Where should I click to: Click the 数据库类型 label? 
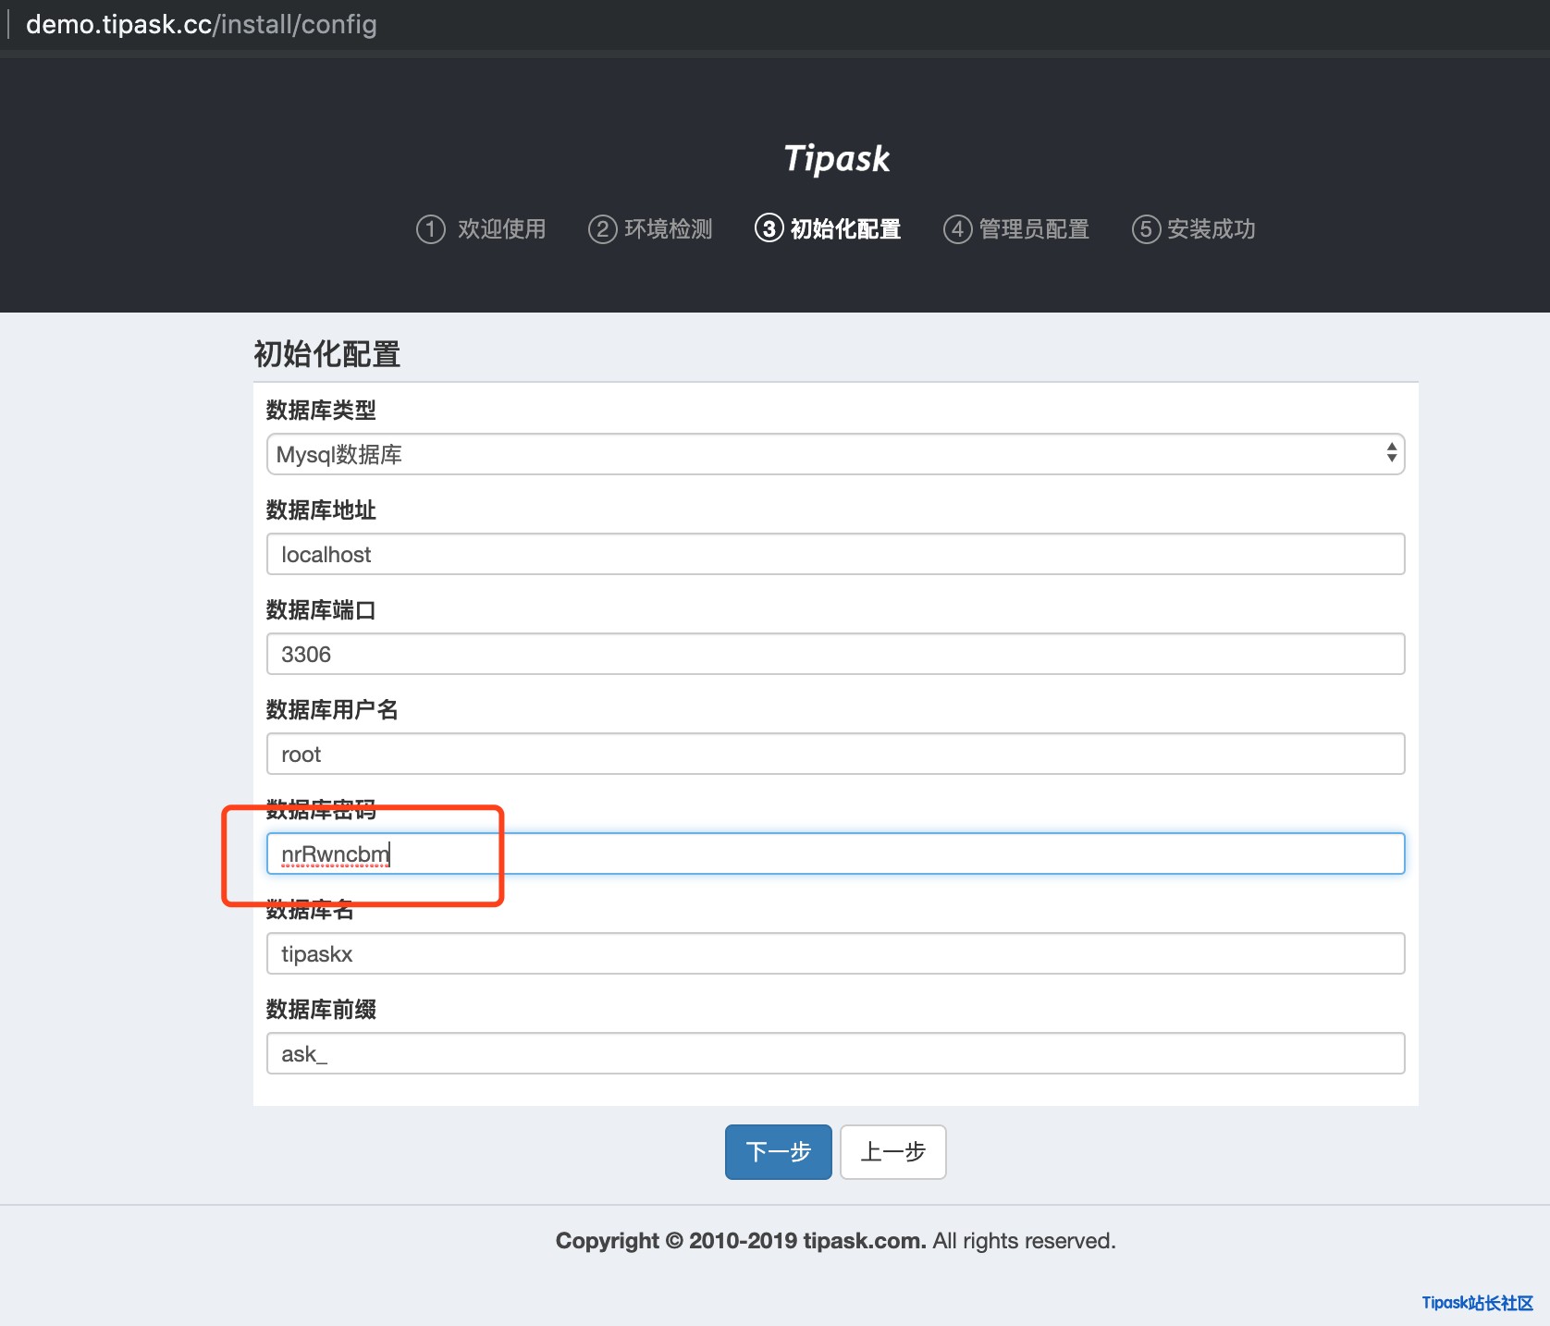tap(321, 410)
